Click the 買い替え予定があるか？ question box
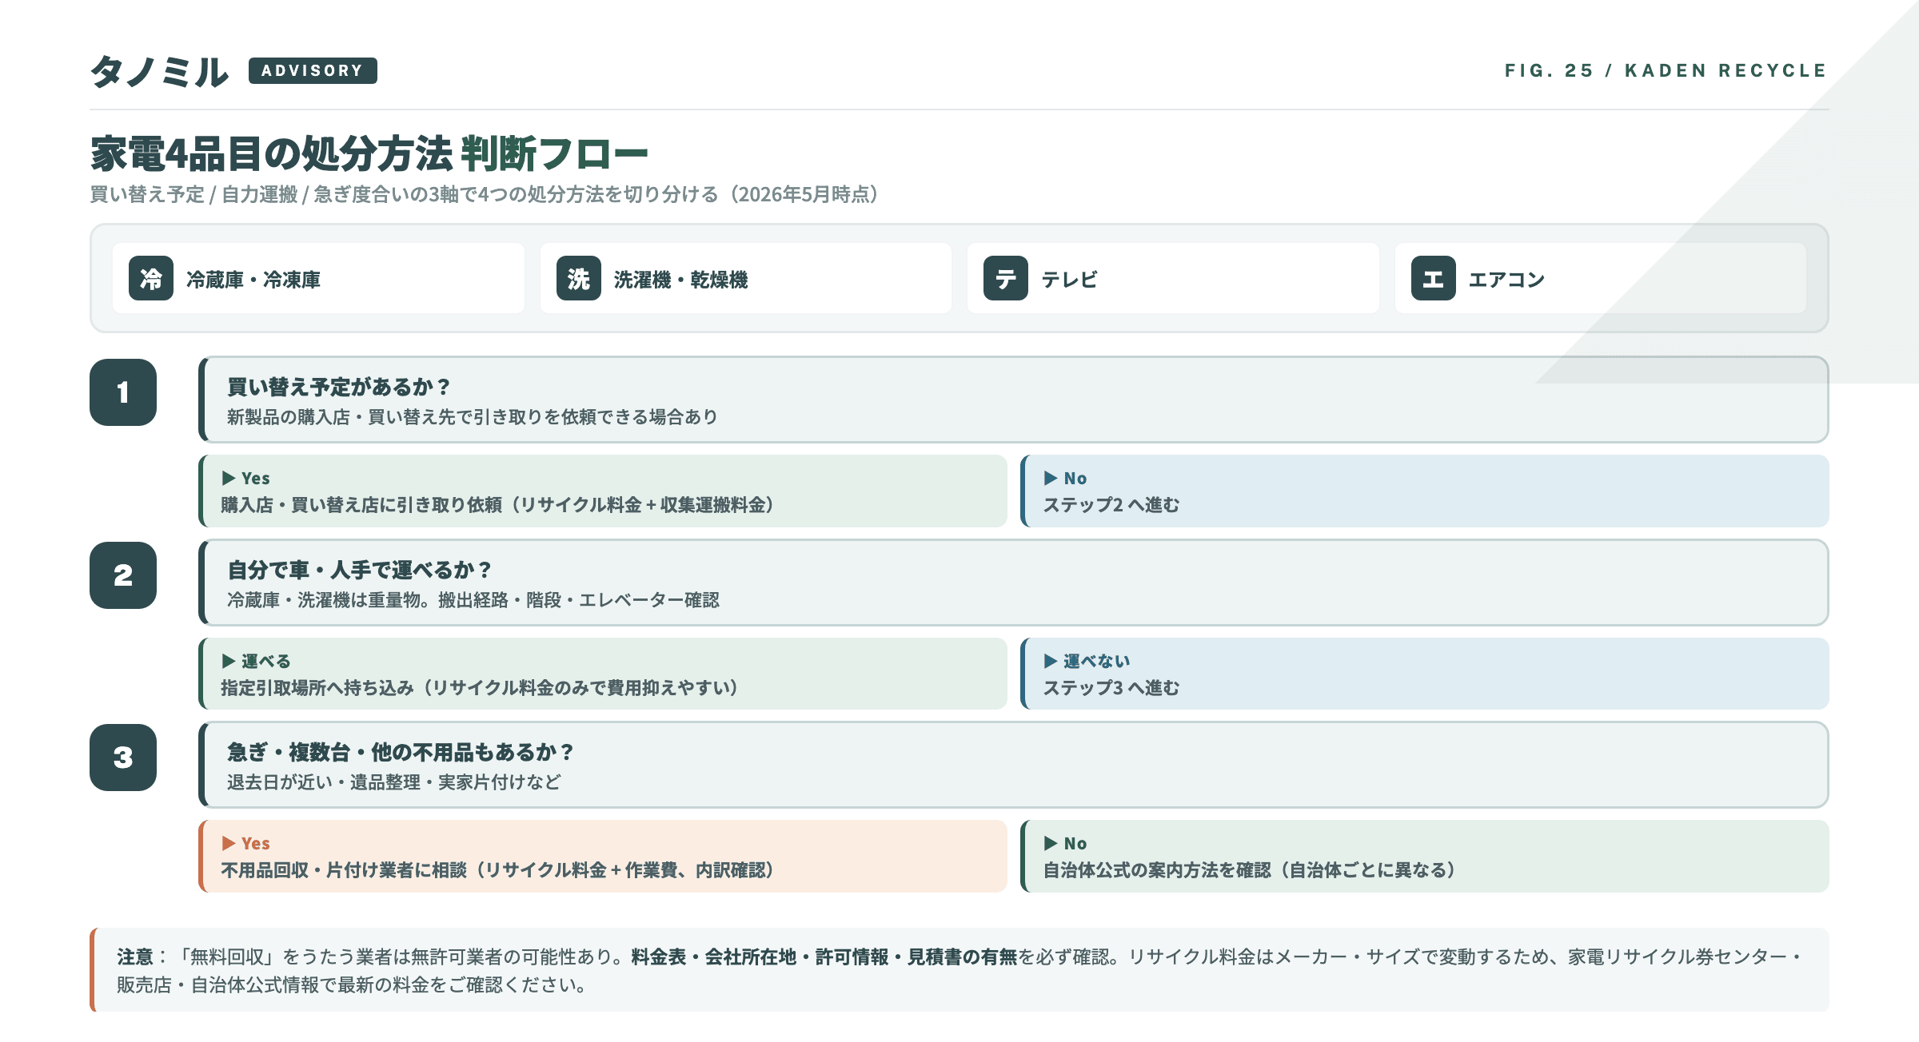 pyautogui.click(x=1014, y=400)
